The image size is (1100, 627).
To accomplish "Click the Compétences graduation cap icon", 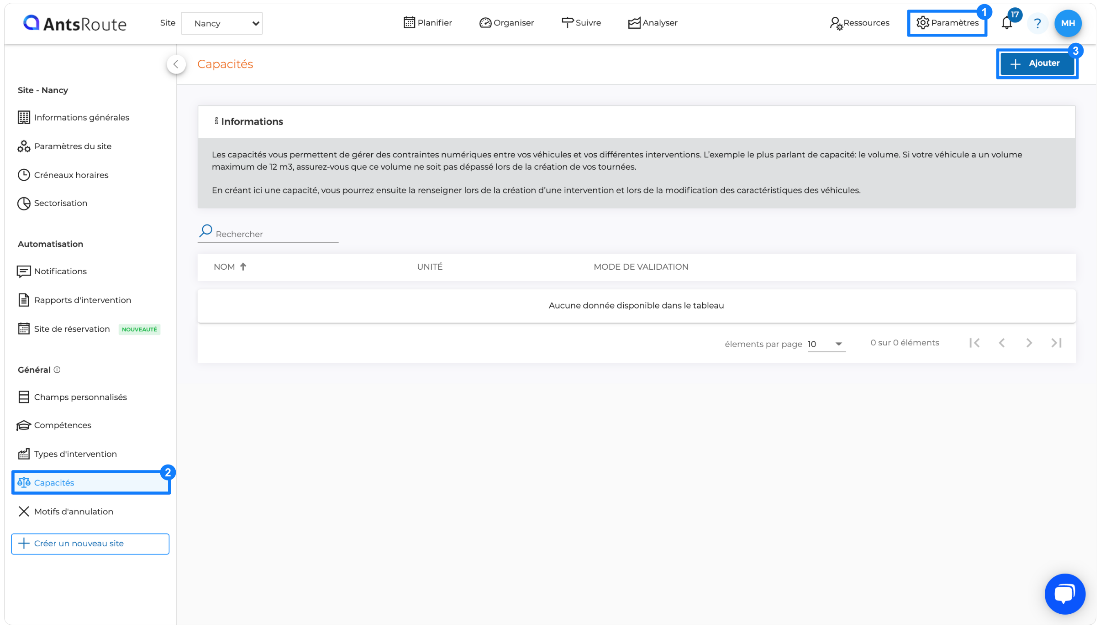I will click(x=24, y=425).
